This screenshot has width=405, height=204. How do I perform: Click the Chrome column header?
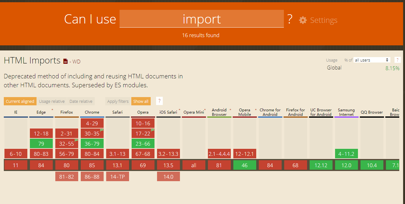pyautogui.click(x=92, y=112)
